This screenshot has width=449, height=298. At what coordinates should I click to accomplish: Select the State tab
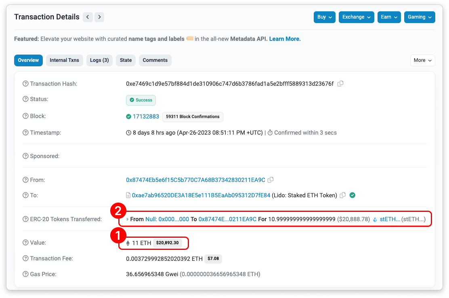[x=126, y=60]
